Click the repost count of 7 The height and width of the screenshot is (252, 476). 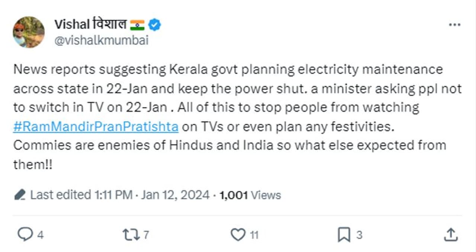(x=146, y=235)
